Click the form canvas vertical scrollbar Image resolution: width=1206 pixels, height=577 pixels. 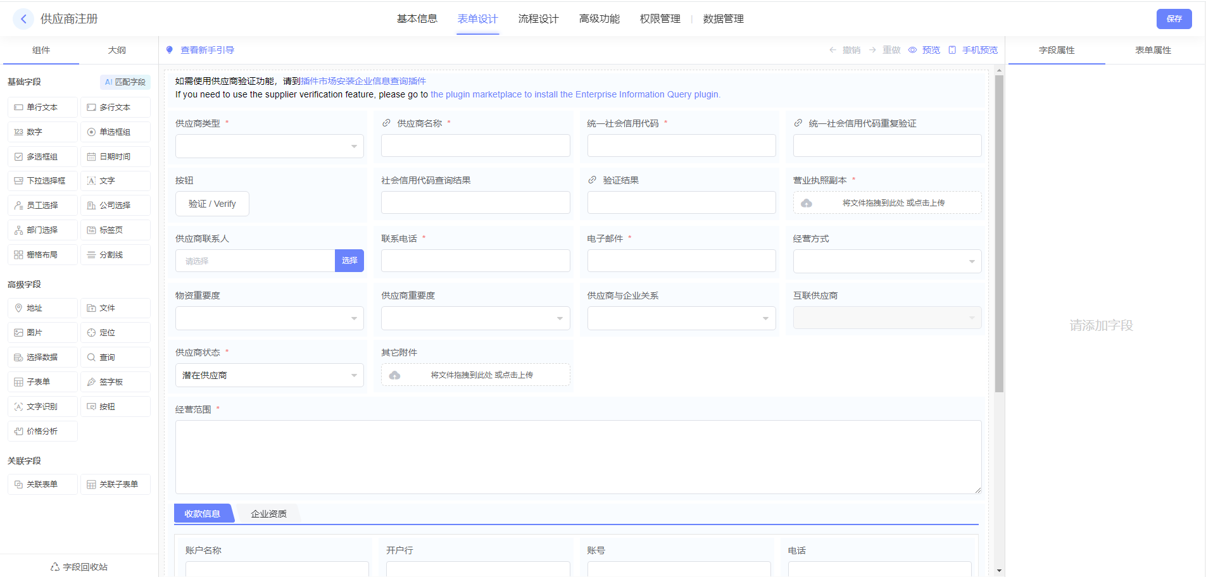(x=999, y=234)
